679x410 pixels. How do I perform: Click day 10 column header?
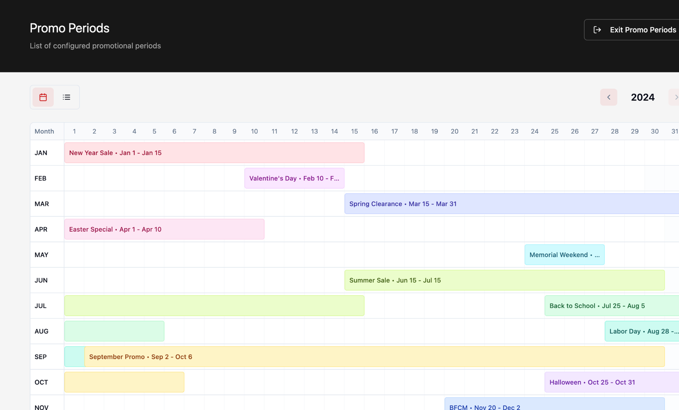pyautogui.click(x=254, y=131)
